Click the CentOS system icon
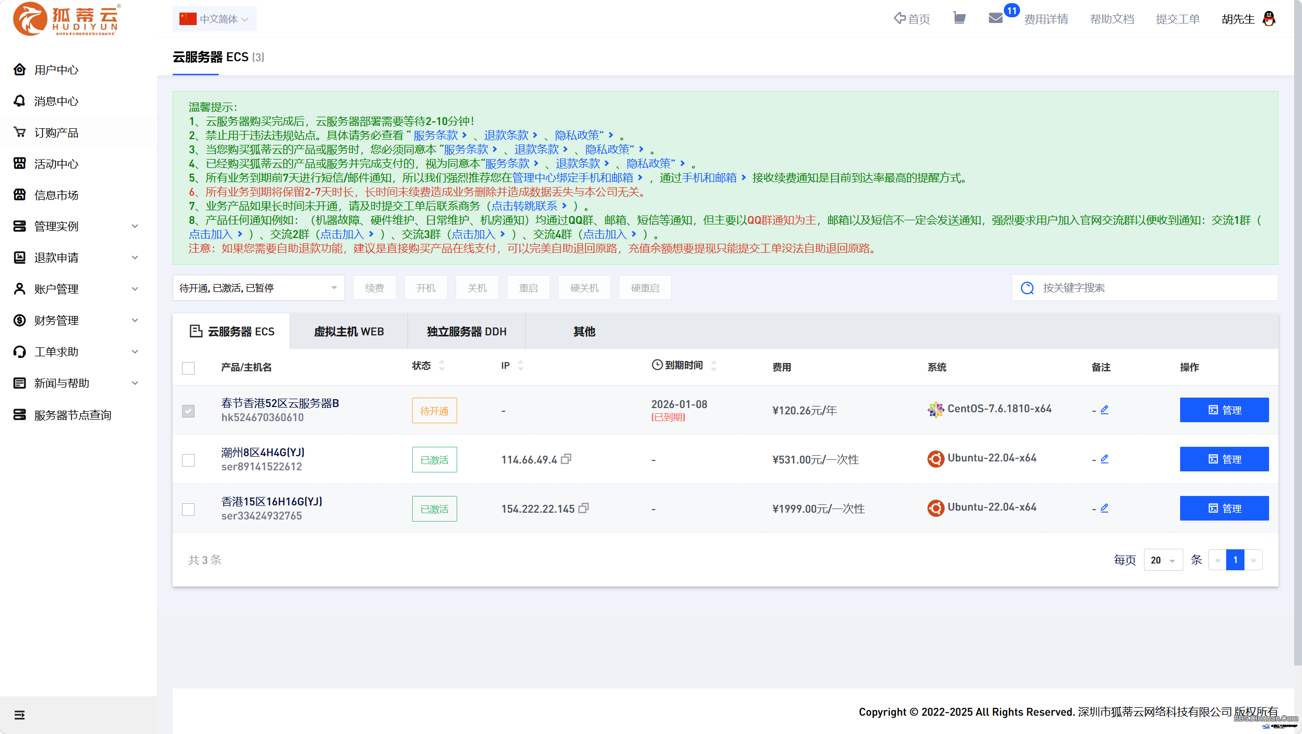Viewport: 1302px width, 734px height. pos(936,410)
